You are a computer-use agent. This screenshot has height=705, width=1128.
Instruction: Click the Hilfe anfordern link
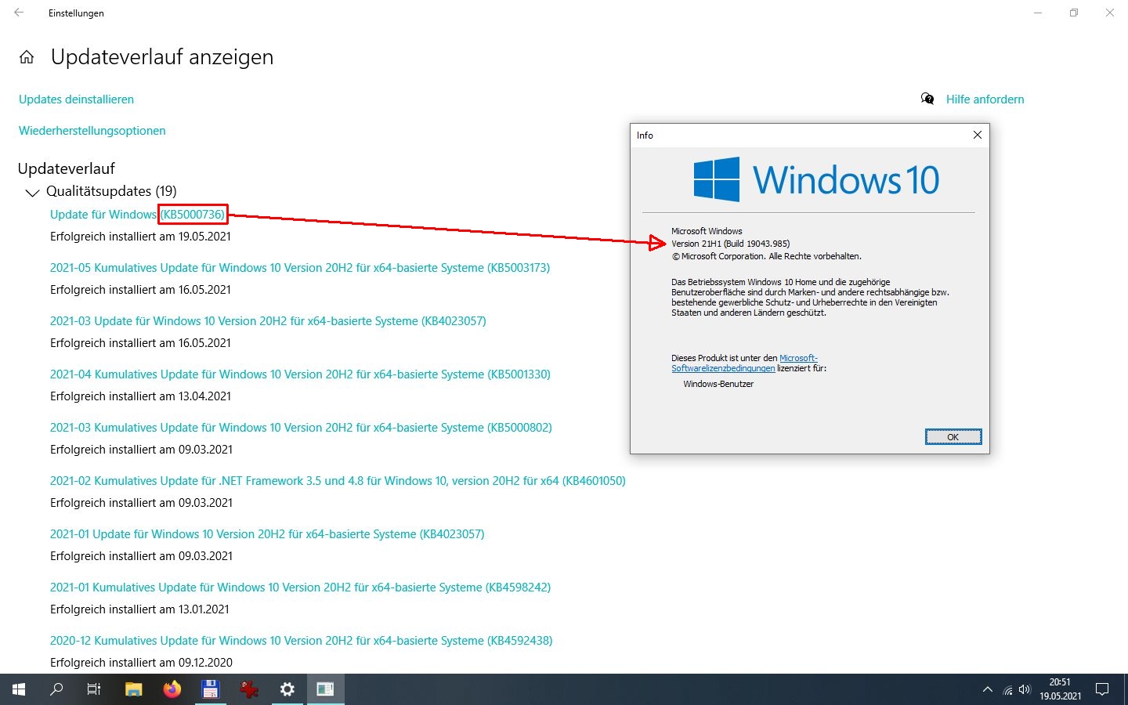tap(985, 99)
